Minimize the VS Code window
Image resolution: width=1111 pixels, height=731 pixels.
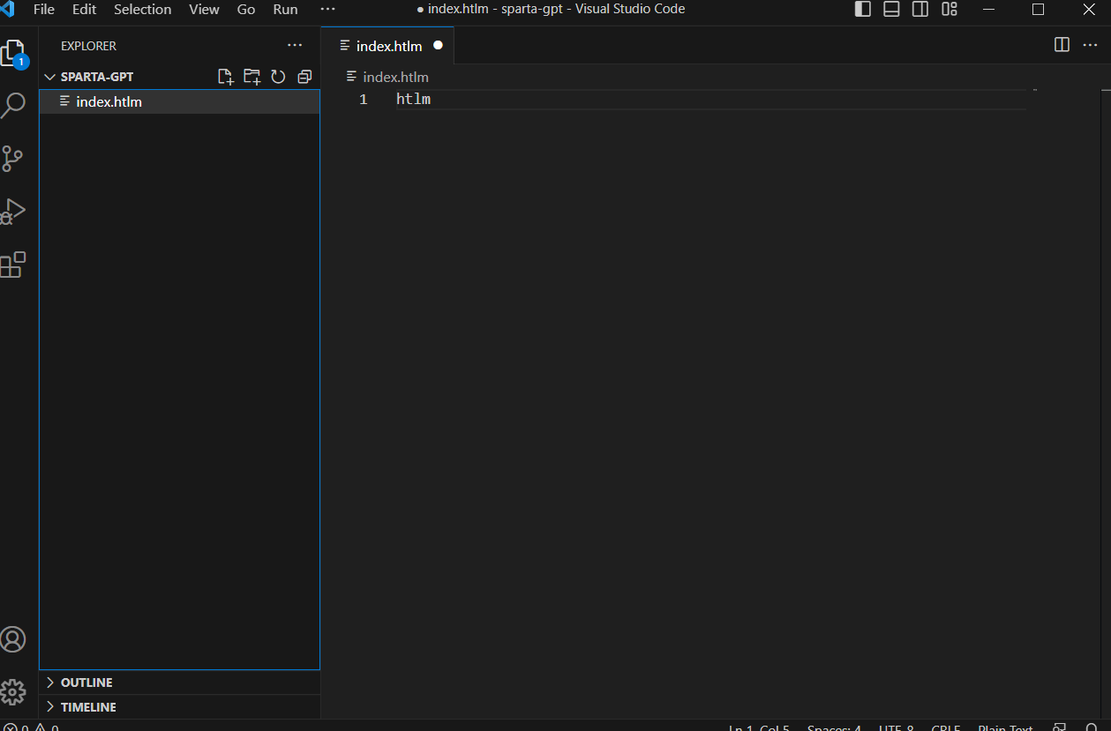(x=987, y=10)
